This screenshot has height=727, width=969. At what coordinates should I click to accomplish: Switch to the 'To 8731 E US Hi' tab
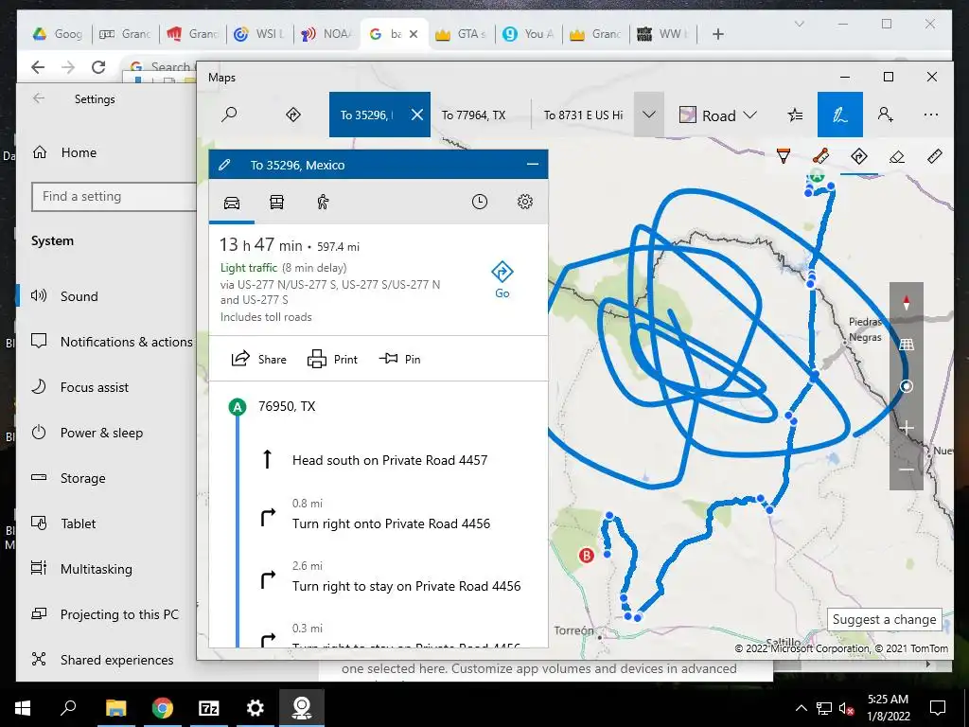583,115
